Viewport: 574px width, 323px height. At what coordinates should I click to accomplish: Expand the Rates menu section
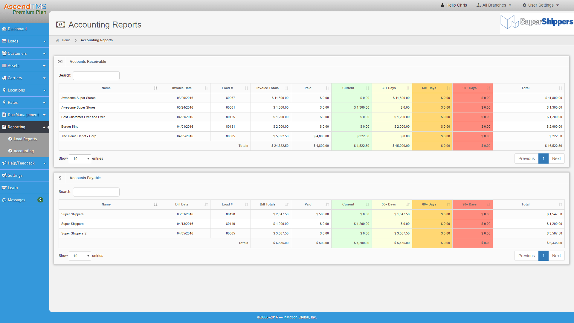tap(13, 102)
